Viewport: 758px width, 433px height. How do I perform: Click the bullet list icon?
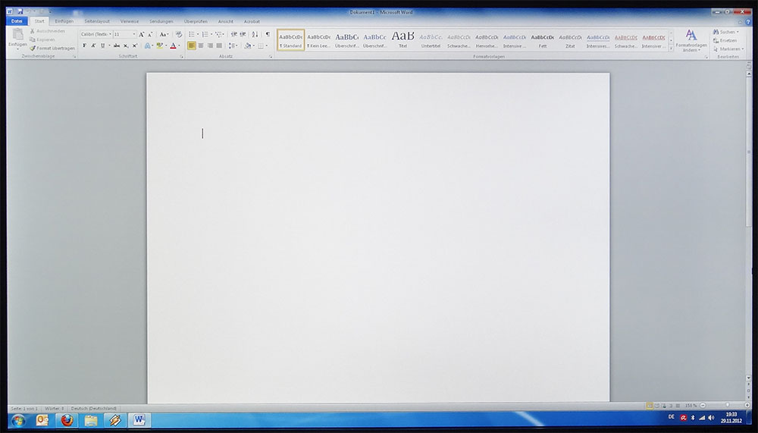click(192, 34)
